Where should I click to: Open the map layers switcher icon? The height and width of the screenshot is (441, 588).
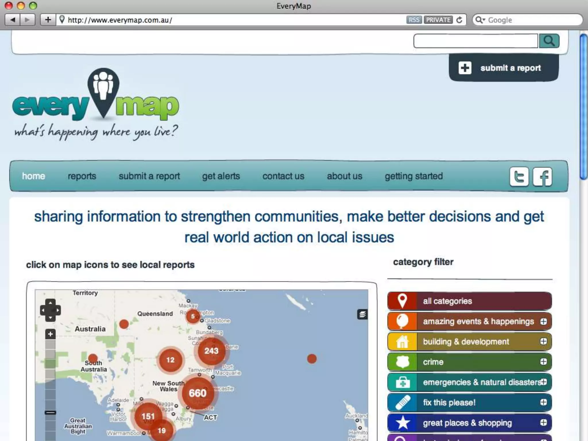[x=362, y=314]
